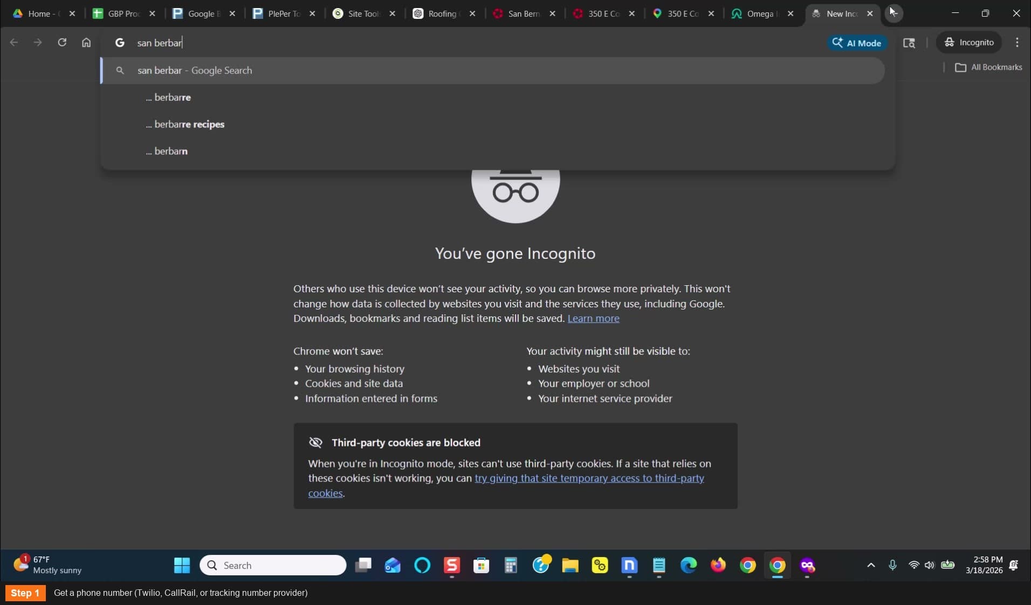This screenshot has width=1031, height=605.
Task: Open Chrome three-dot menu
Action: [x=1017, y=43]
